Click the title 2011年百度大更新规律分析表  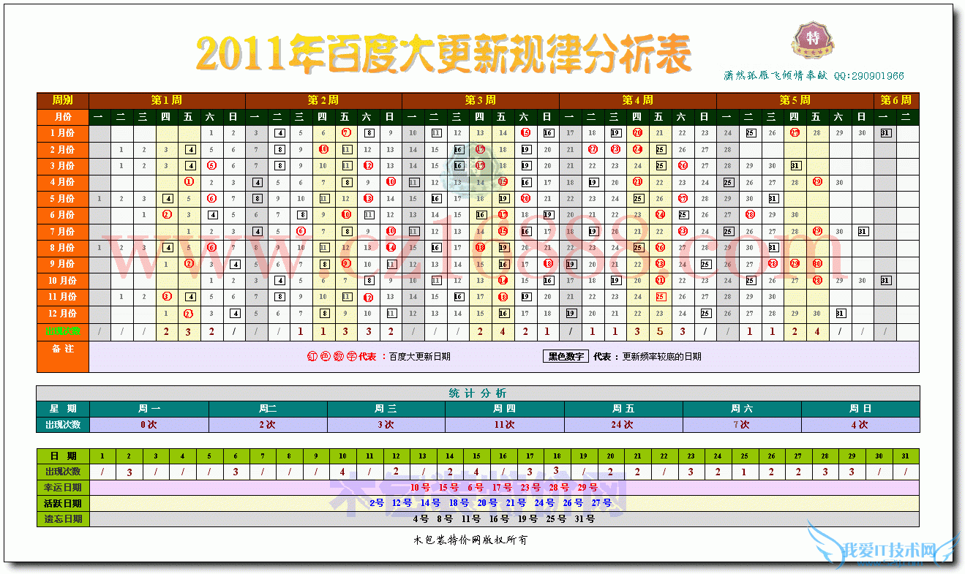(443, 53)
